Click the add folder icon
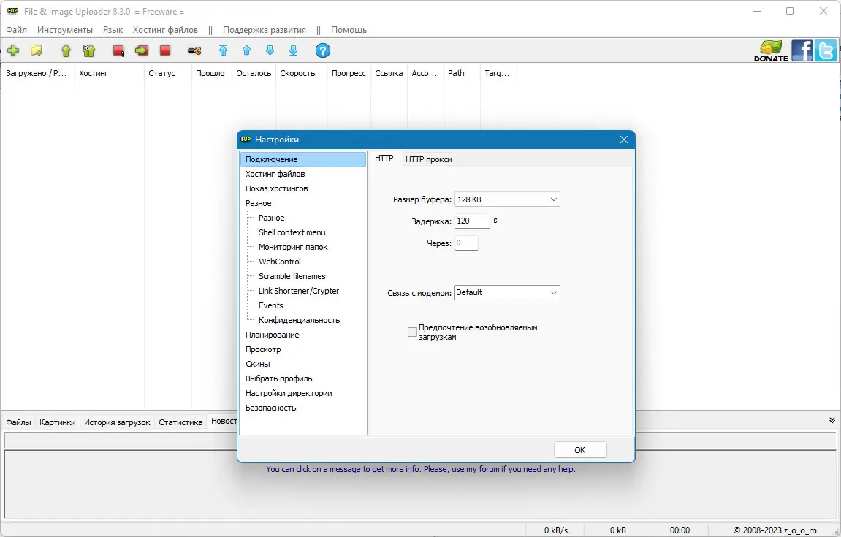The width and height of the screenshot is (841, 537). [37, 50]
